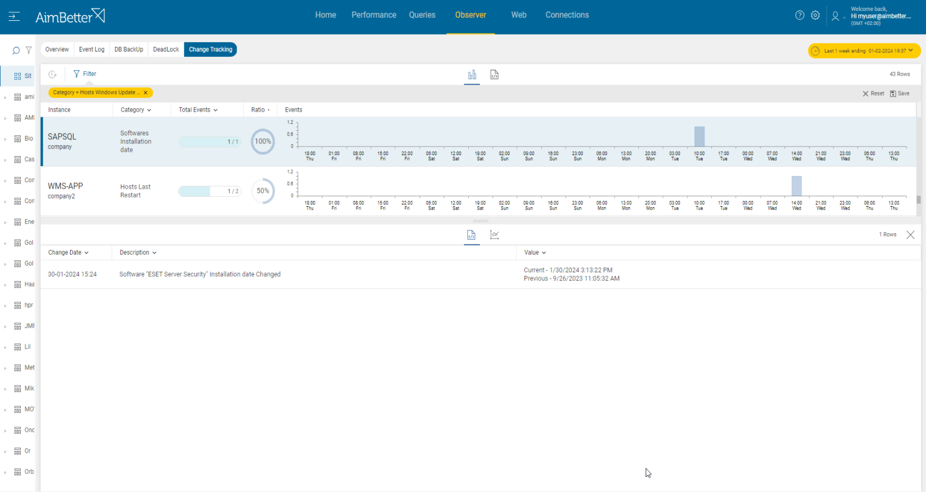The height and width of the screenshot is (492, 926).
Task: Select the Ene item in sidebar
Action: coord(24,222)
